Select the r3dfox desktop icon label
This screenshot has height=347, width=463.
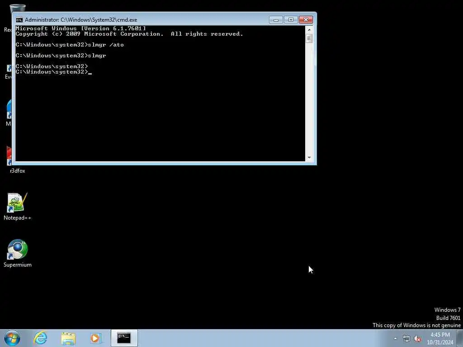pyautogui.click(x=18, y=171)
